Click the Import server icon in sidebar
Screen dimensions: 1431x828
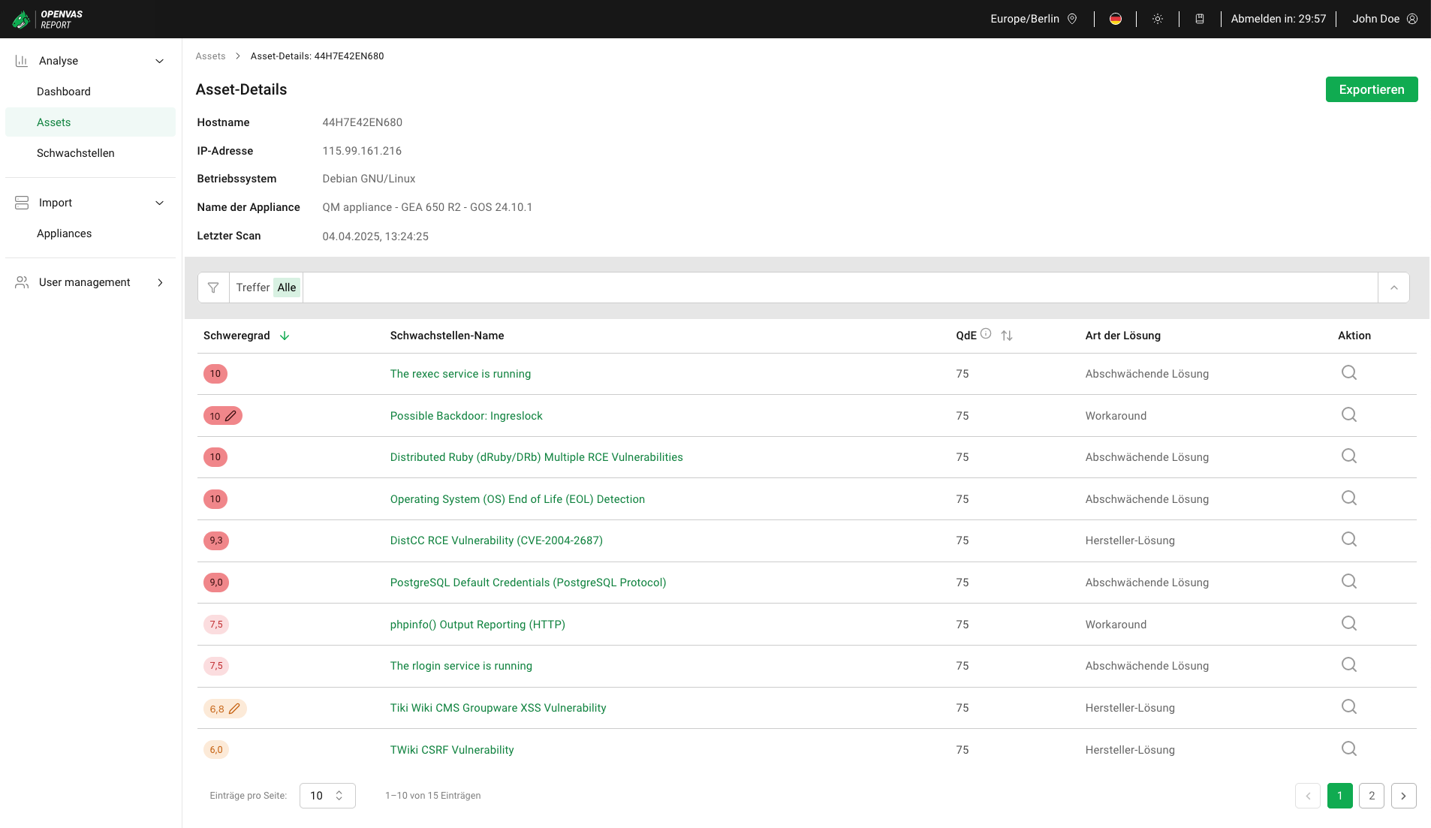tap(22, 203)
